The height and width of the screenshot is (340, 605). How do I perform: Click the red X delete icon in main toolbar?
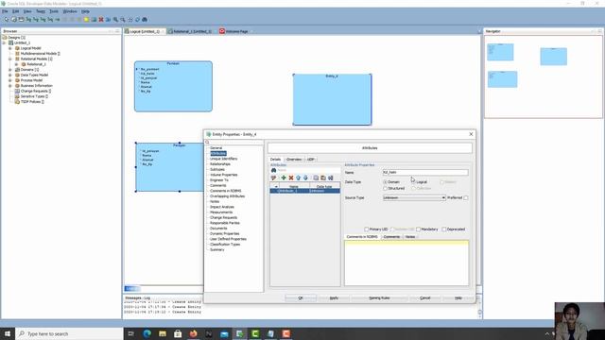point(101,19)
